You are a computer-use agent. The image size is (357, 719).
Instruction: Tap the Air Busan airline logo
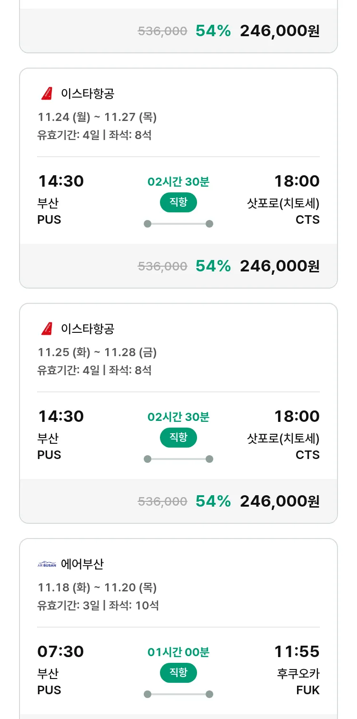tap(47, 564)
